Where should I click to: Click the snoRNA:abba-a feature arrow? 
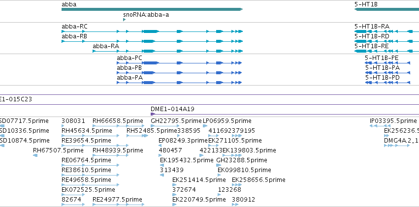click(x=124, y=20)
